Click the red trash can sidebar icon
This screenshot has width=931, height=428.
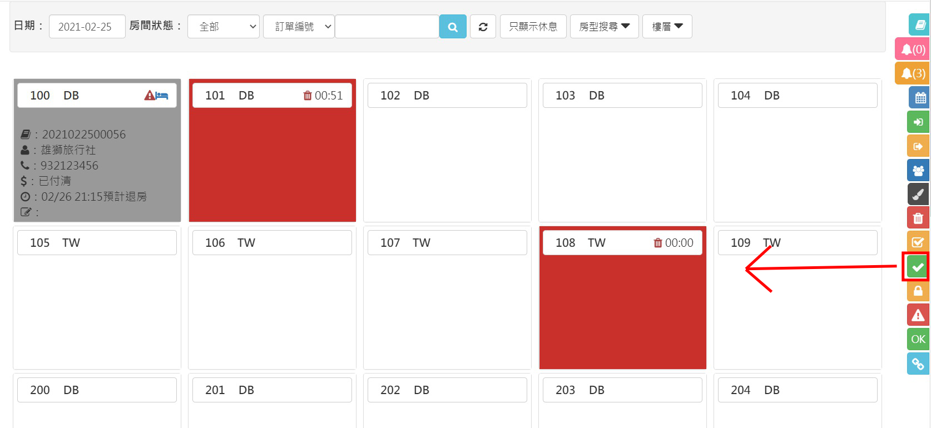click(918, 218)
